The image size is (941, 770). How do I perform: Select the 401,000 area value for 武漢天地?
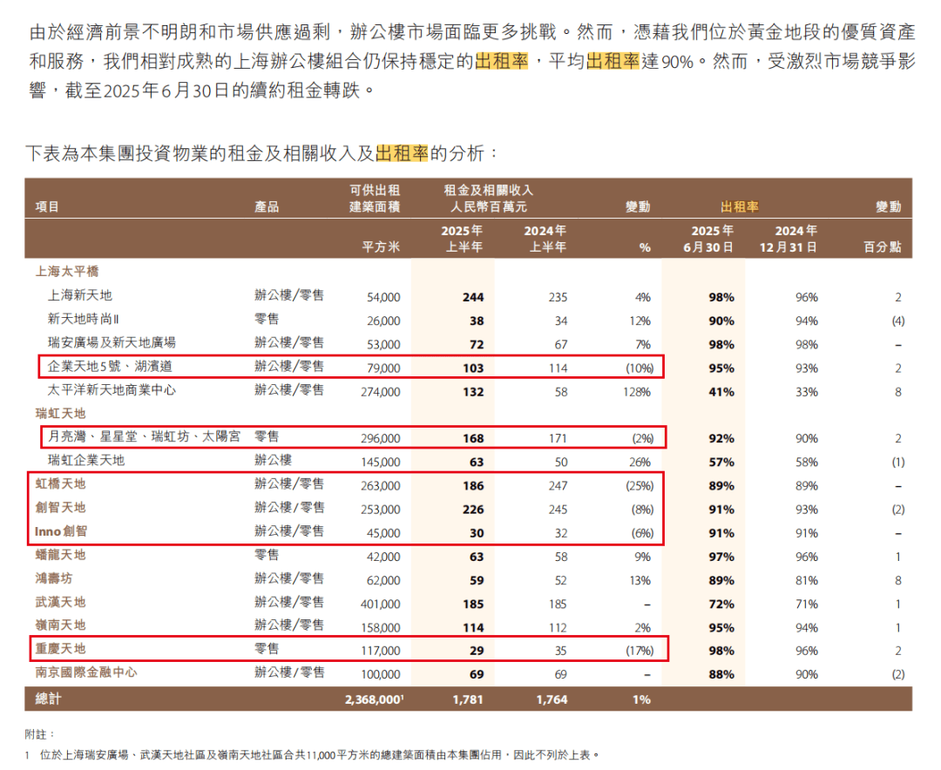point(381,604)
